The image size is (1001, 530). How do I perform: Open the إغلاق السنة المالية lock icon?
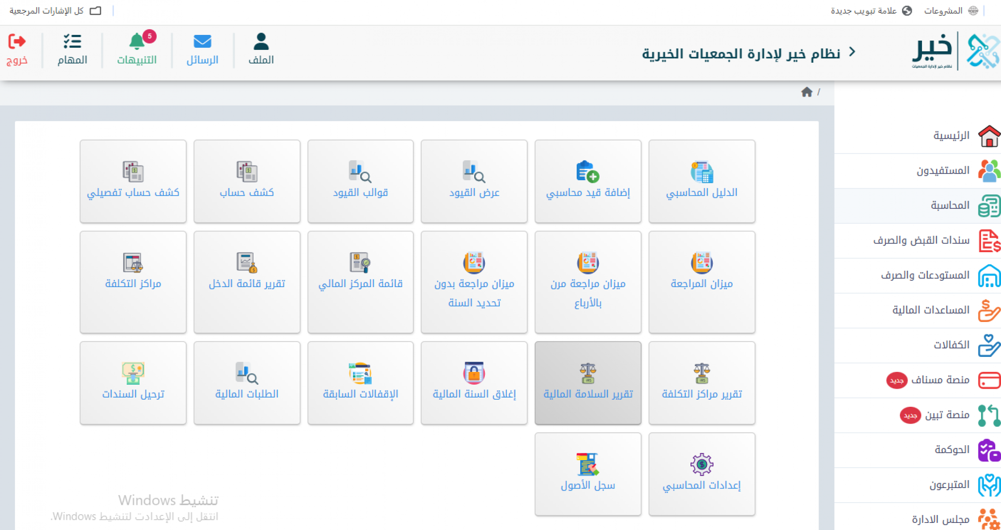pos(474,373)
